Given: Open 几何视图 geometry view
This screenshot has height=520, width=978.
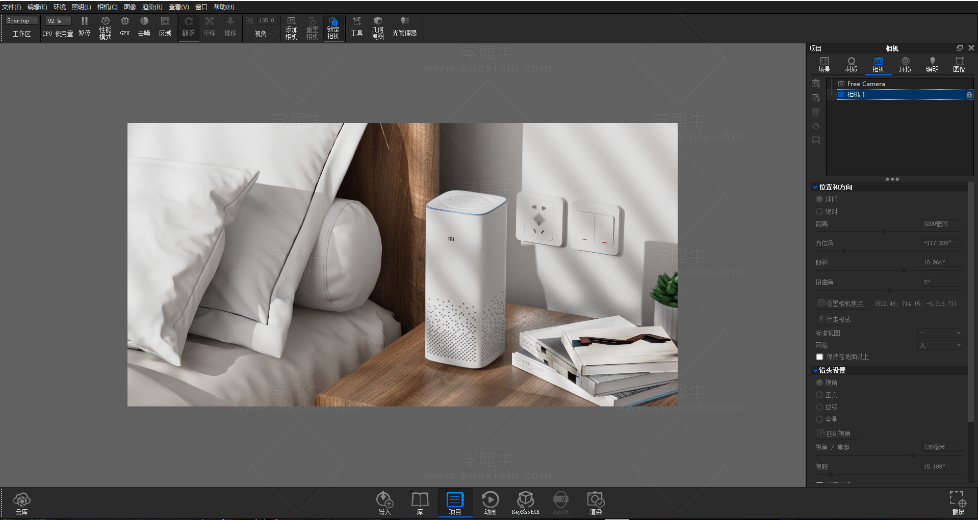Looking at the screenshot, I should (x=378, y=28).
